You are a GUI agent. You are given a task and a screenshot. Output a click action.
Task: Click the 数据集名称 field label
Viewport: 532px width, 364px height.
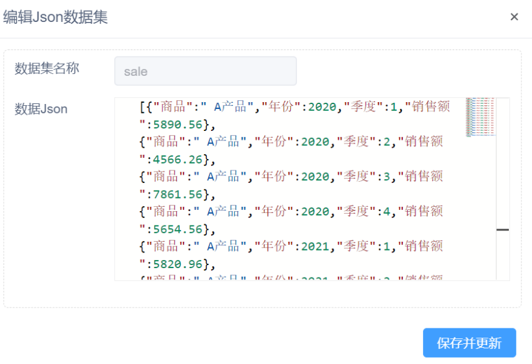click(x=47, y=68)
